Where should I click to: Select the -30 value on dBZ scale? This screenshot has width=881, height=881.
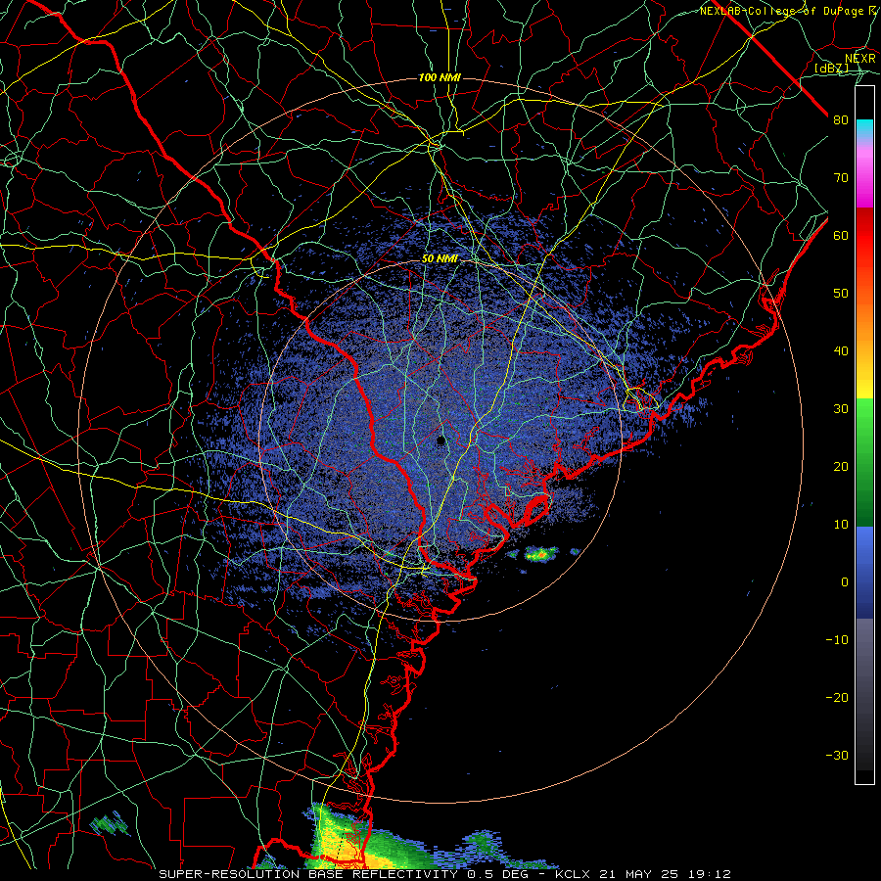click(837, 755)
